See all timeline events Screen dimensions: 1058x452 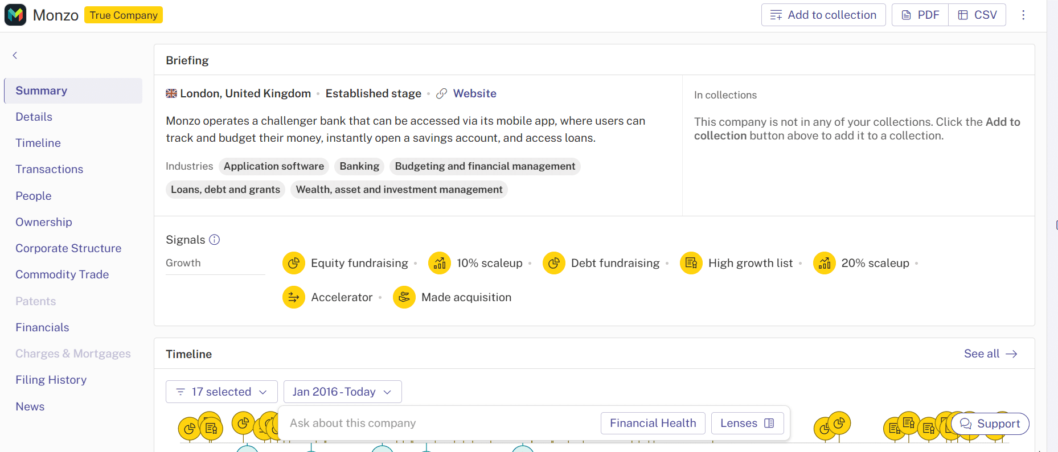click(x=990, y=354)
